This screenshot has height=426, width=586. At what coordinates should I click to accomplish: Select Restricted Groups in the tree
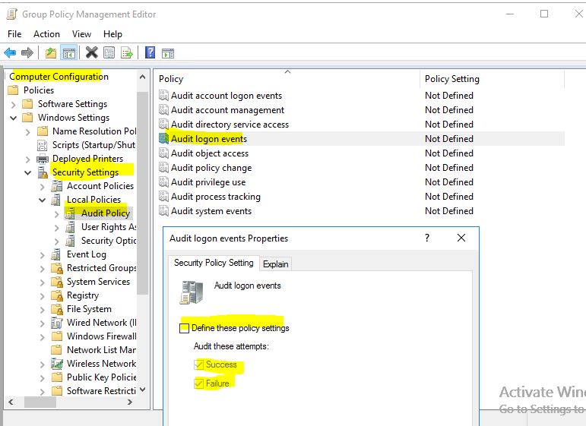[x=102, y=268]
